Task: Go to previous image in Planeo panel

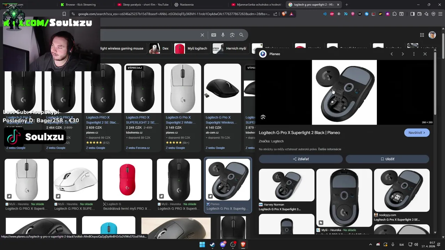Action: 392,54
